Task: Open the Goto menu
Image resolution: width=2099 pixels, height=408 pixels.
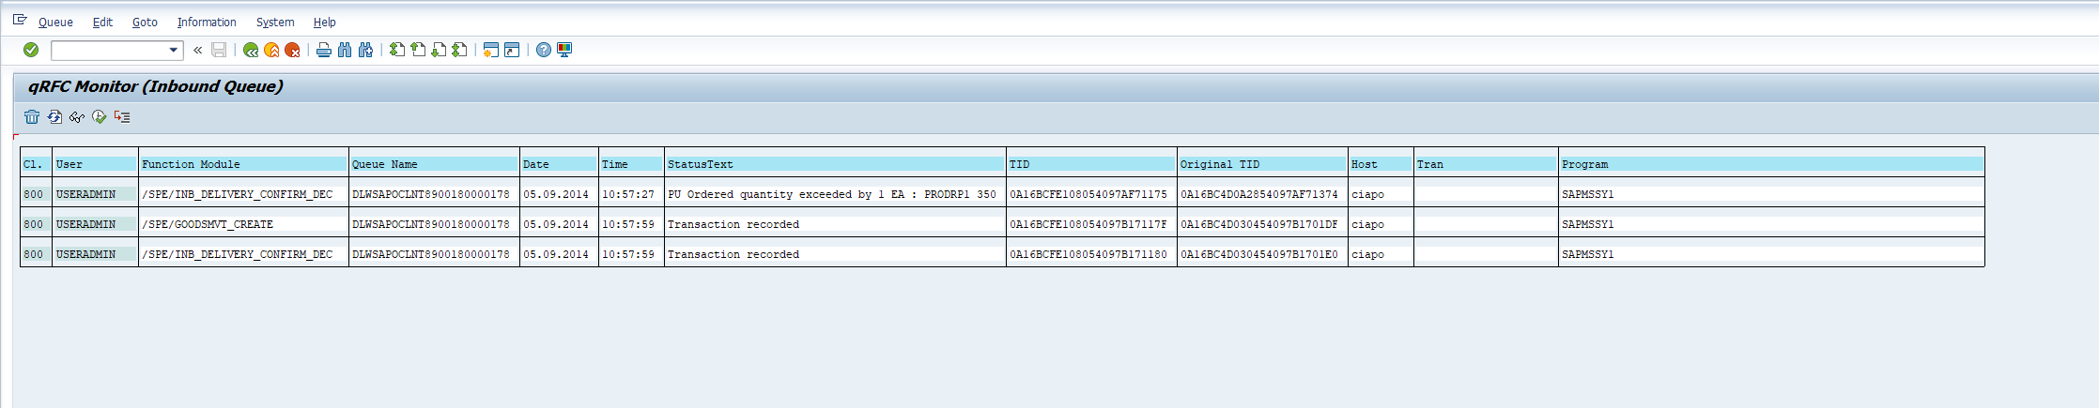Action: (145, 22)
